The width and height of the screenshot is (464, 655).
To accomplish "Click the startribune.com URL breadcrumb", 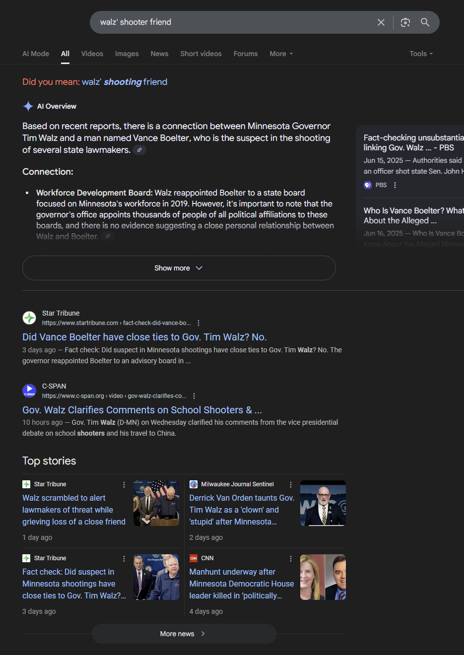I will pos(116,323).
